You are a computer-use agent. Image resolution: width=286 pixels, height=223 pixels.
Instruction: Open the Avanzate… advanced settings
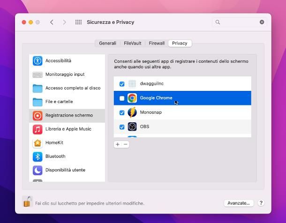coord(239,203)
